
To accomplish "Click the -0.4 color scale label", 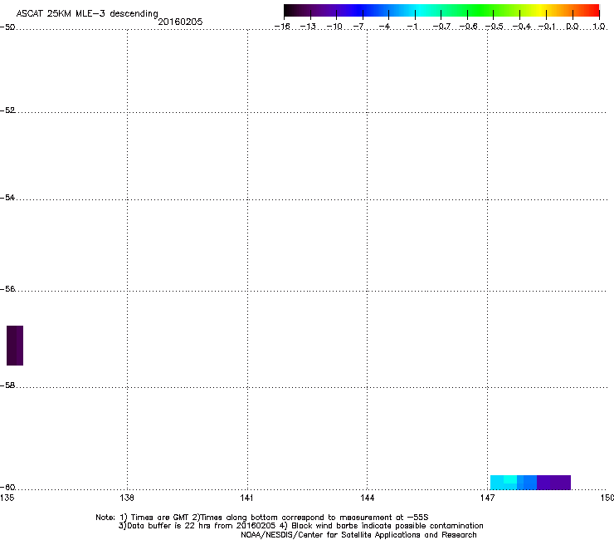I will [x=522, y=27].
